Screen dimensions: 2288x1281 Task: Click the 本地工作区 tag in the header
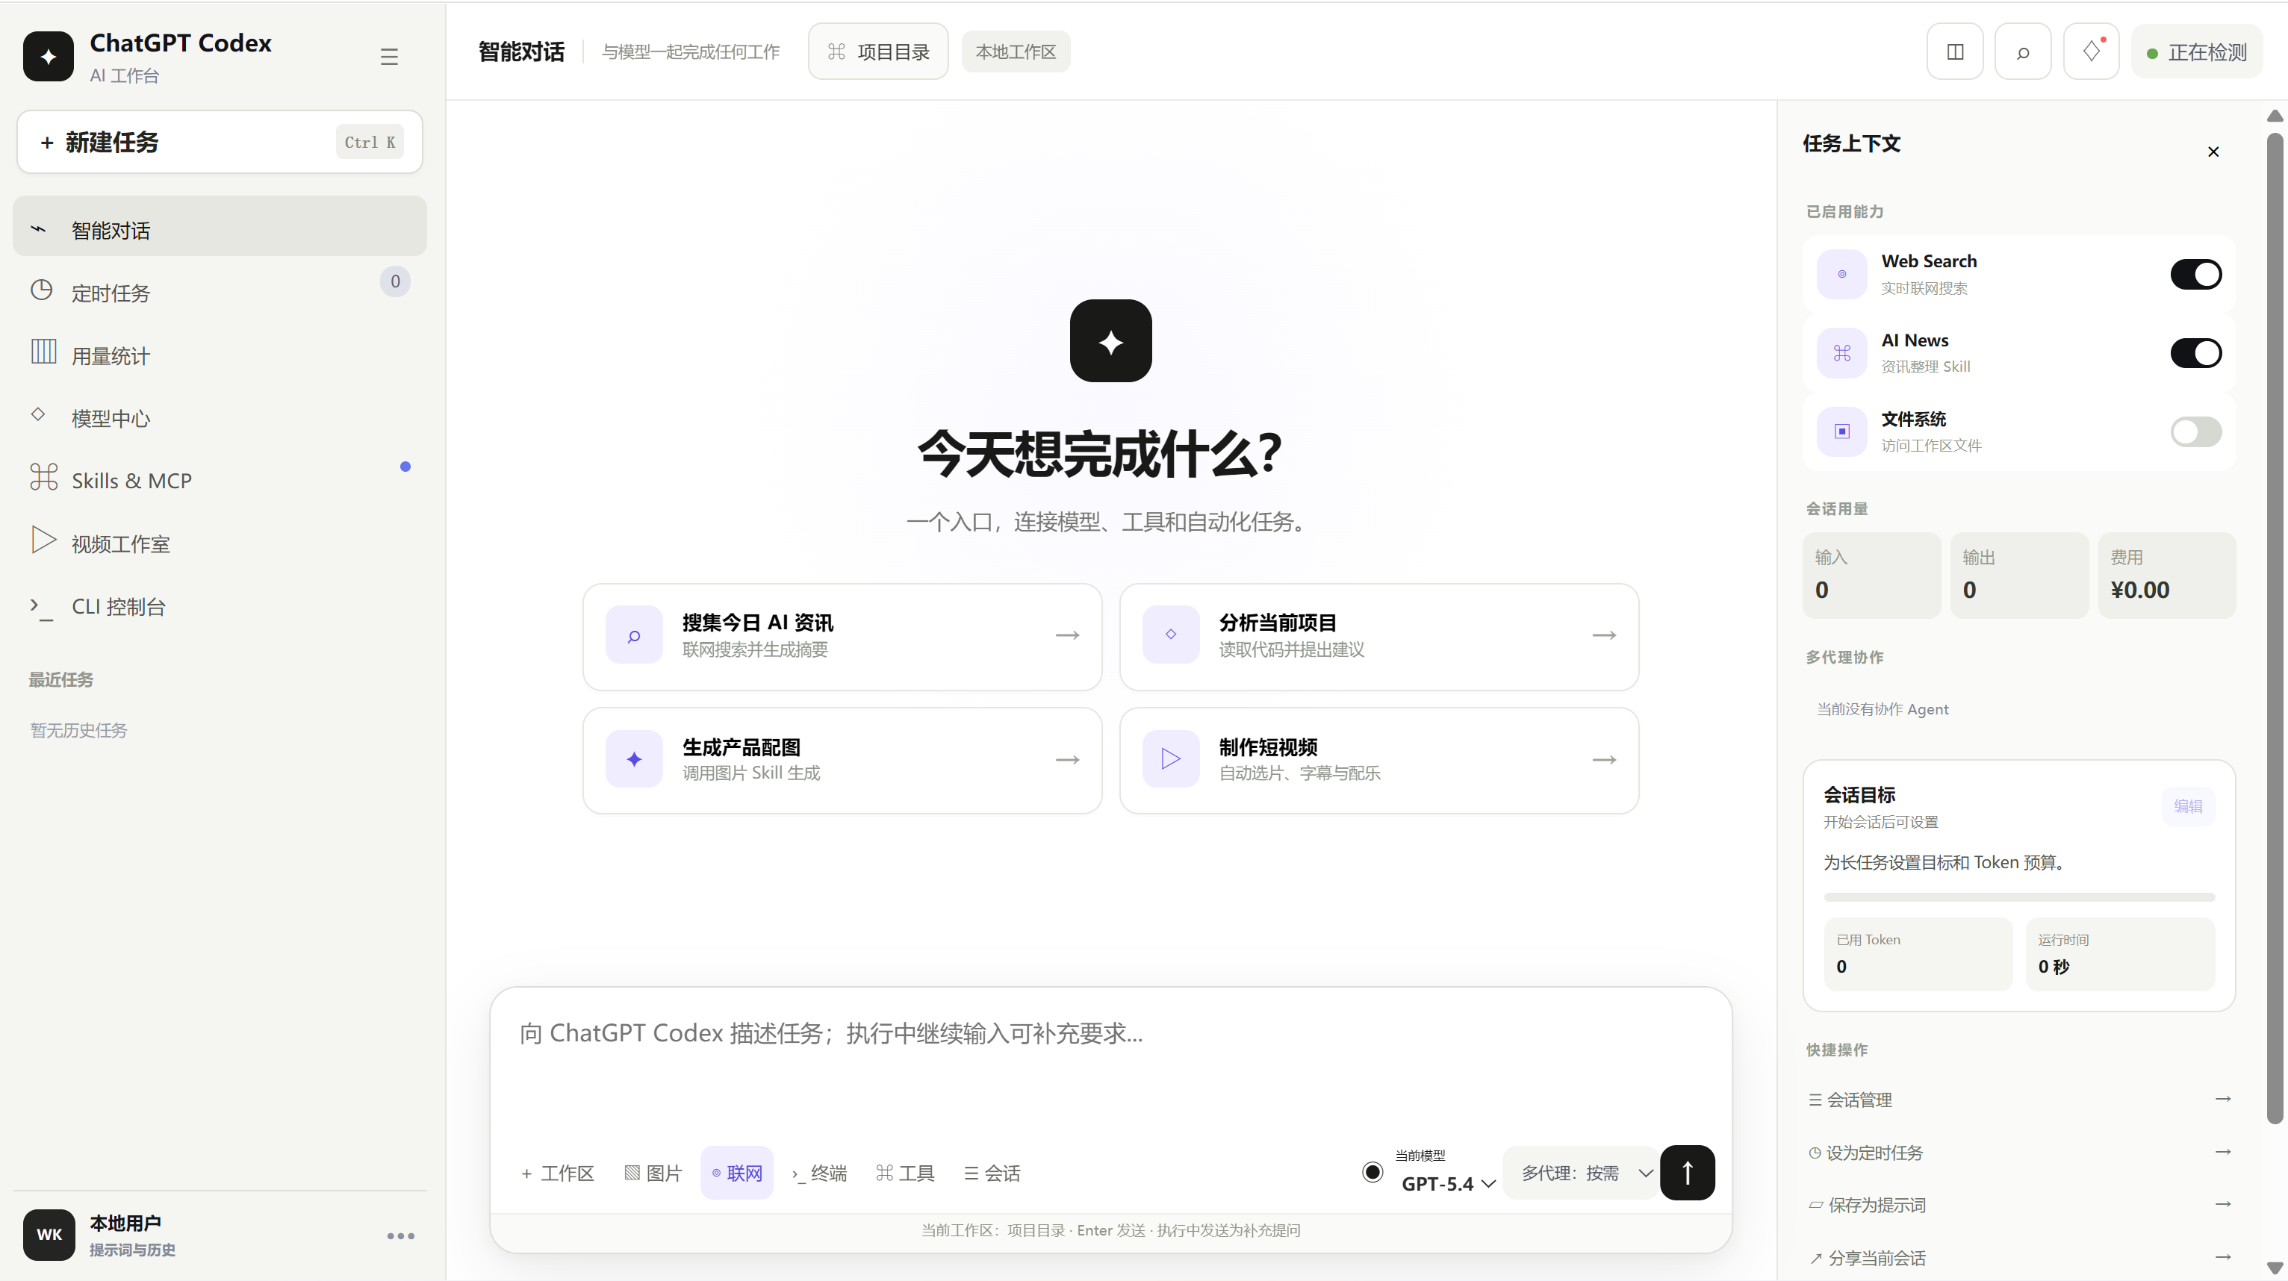coord(1016,52)
